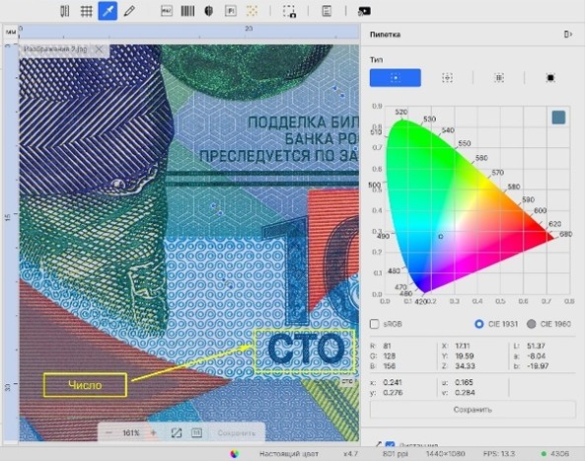Click Настоящий цвет in status bar
Viewport: 585px width, 461px height.
[289, 454]
